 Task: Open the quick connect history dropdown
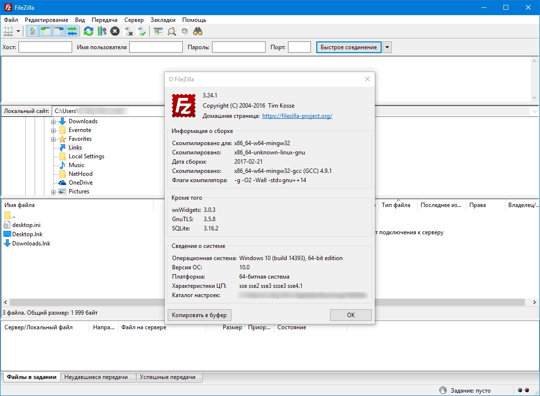387,47
